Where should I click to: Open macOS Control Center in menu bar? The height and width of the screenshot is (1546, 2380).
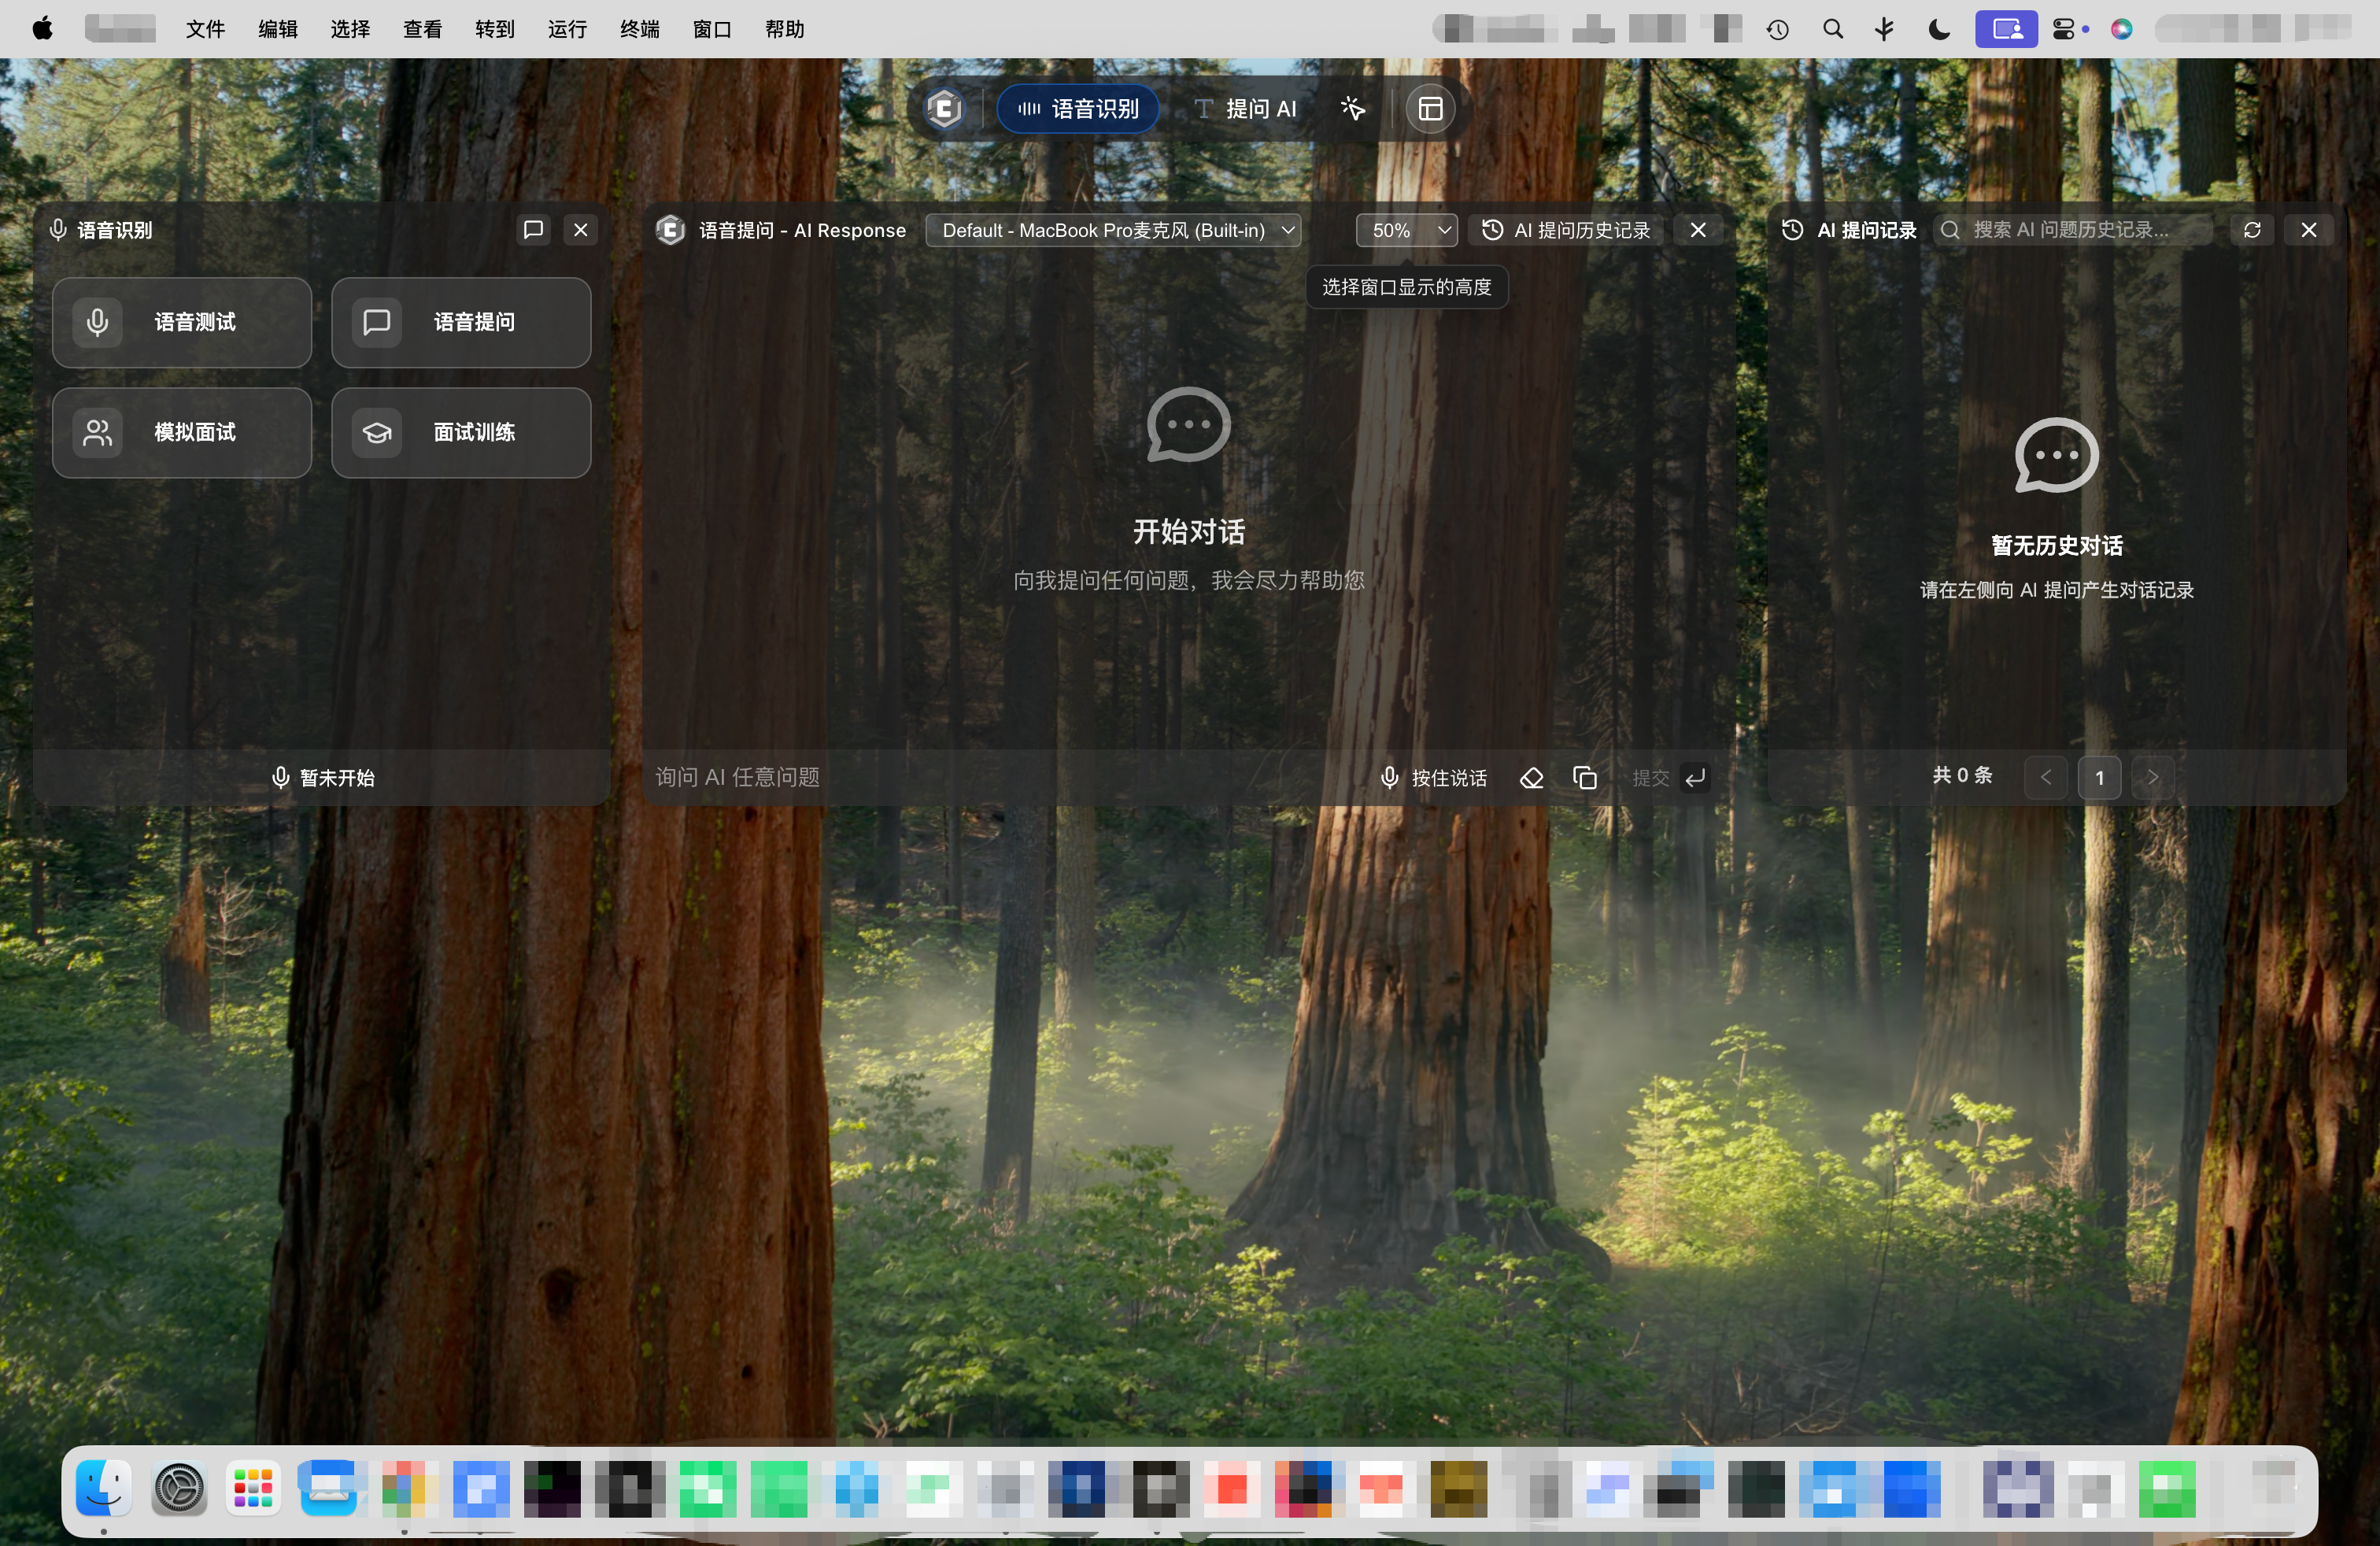pos(2063,29)
